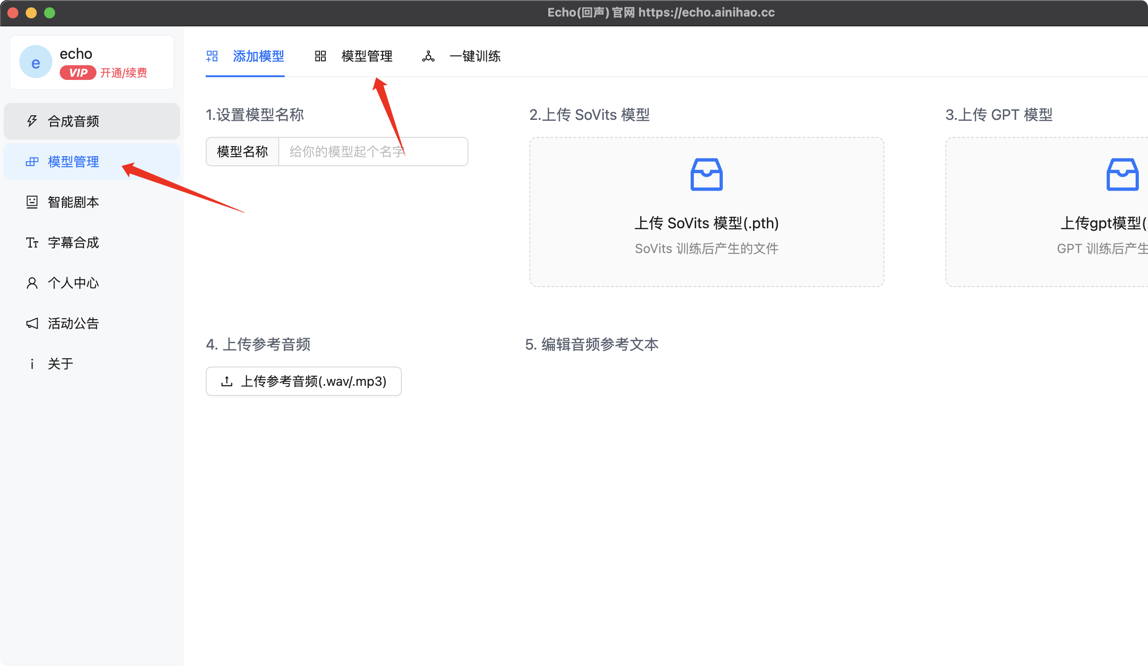Open the 关于 page in the sidebar
The height and width of the screenshot is (666, 1148).
92,364
